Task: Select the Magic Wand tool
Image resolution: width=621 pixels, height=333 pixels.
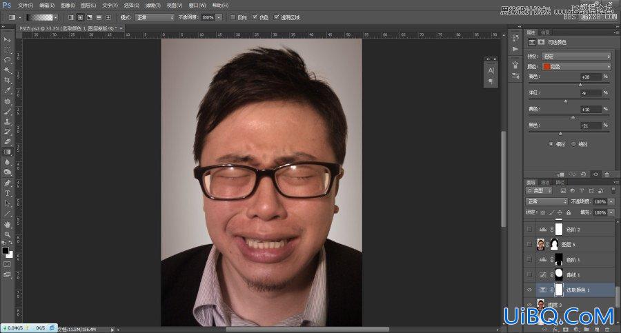Action: [x=7, y=70]
